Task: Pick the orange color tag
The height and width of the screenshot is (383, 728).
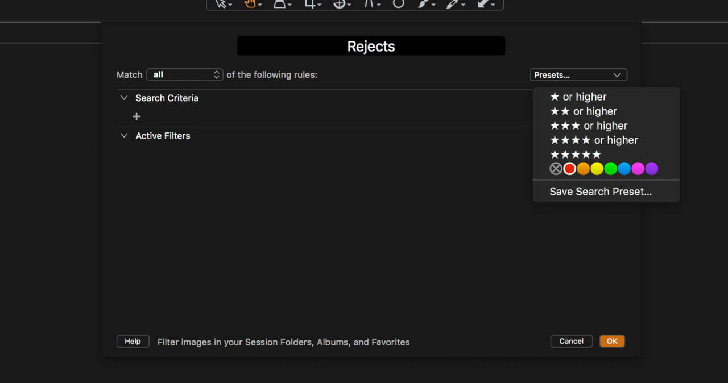Action: 583,169
